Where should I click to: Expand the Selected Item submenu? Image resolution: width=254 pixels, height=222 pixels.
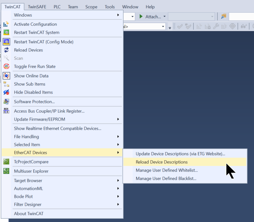point(118,144)
